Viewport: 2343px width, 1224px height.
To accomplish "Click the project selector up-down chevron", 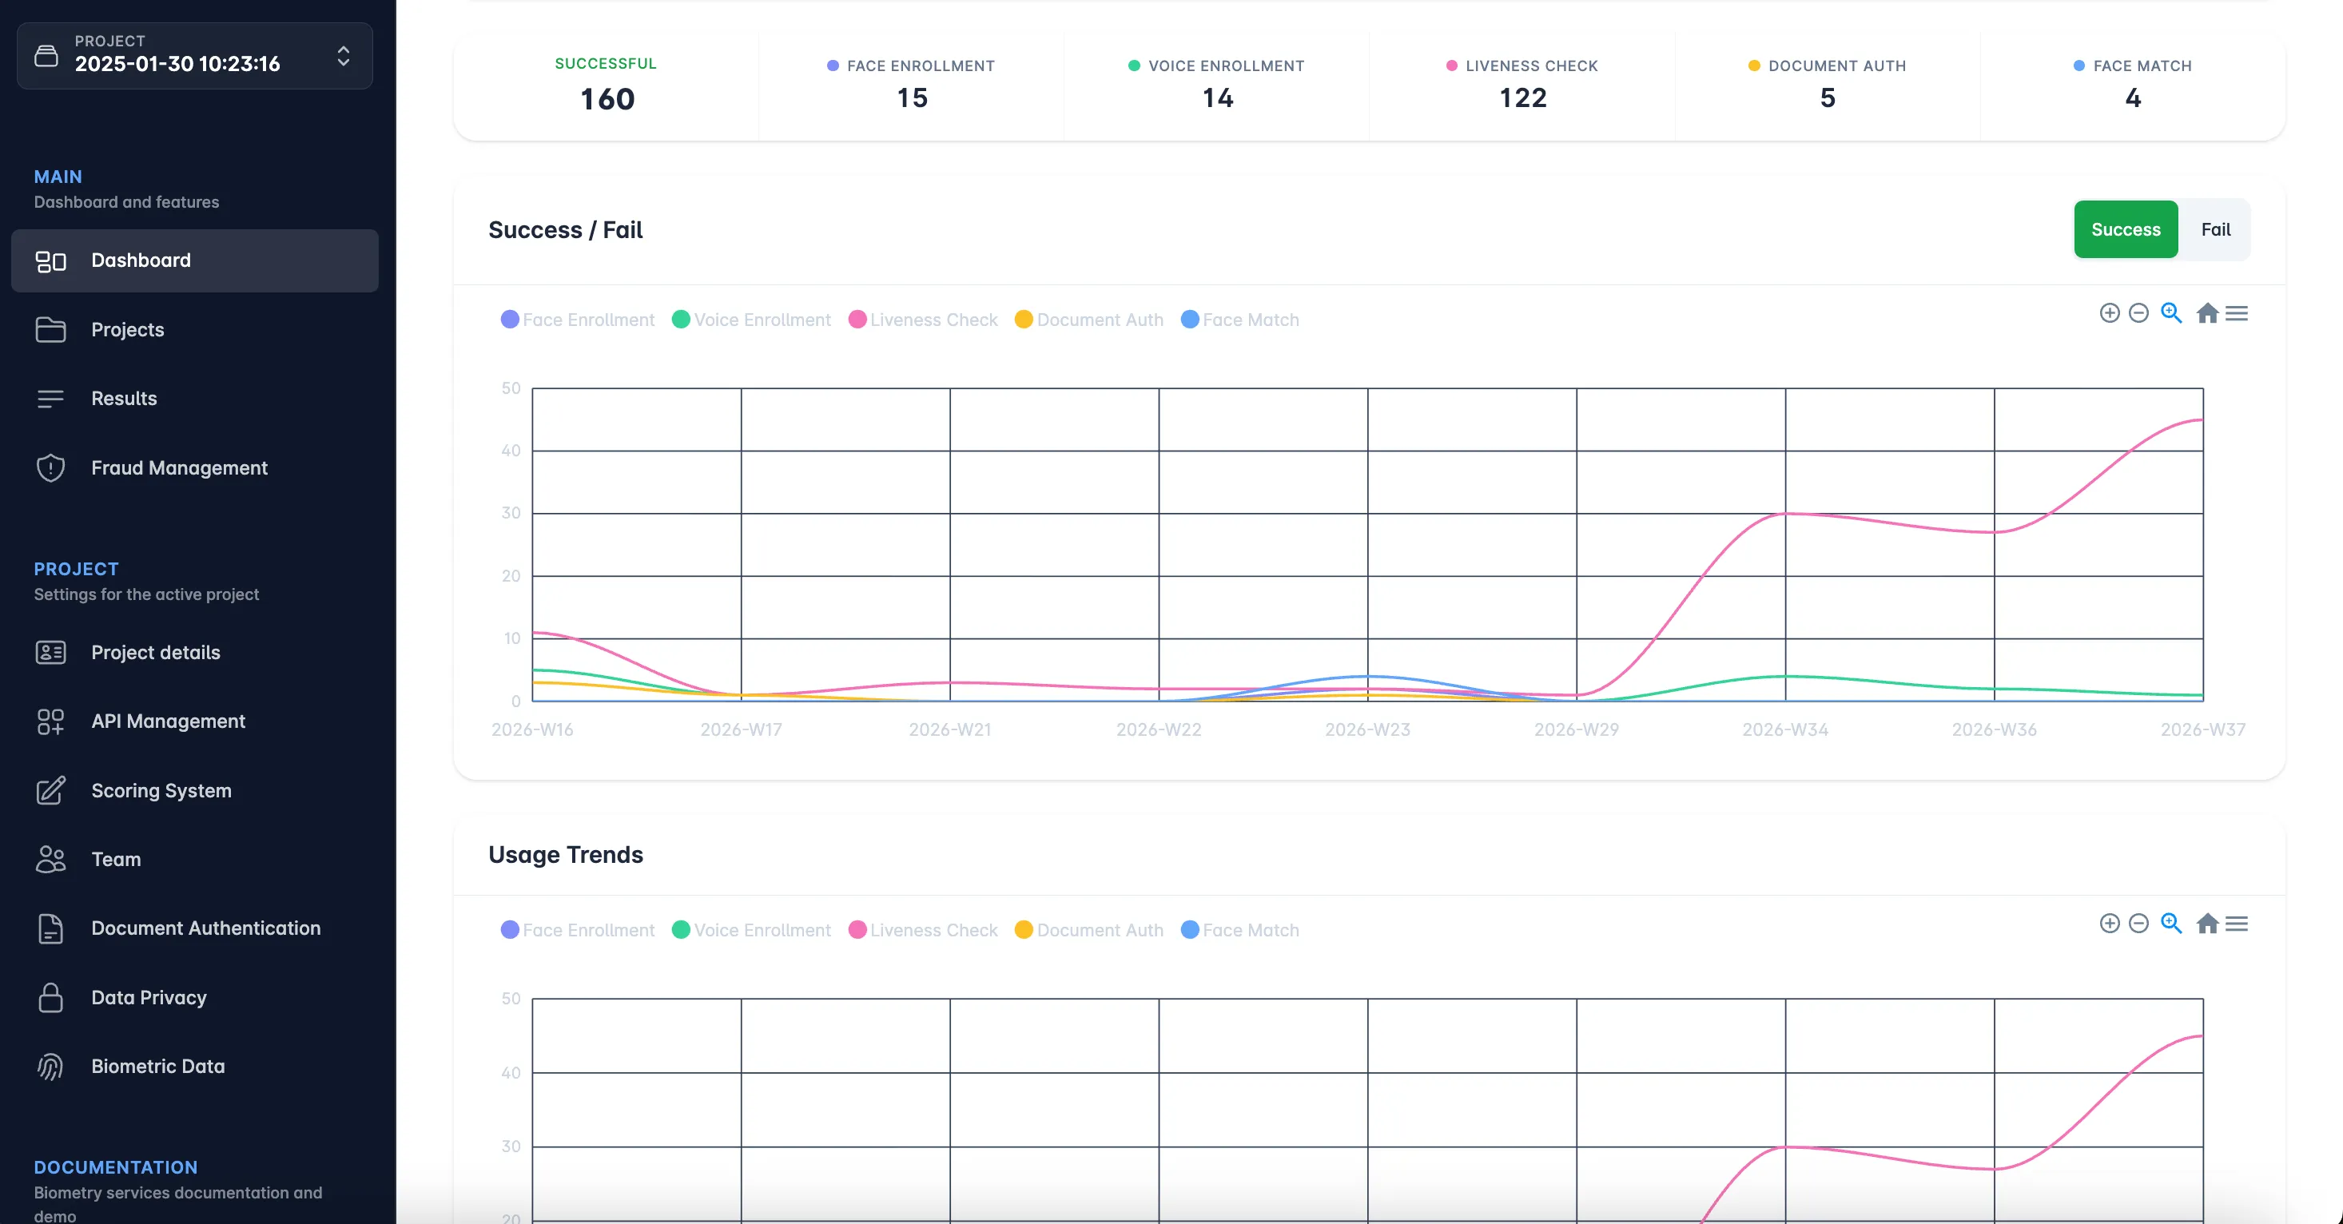I will (x=344, y=55).
